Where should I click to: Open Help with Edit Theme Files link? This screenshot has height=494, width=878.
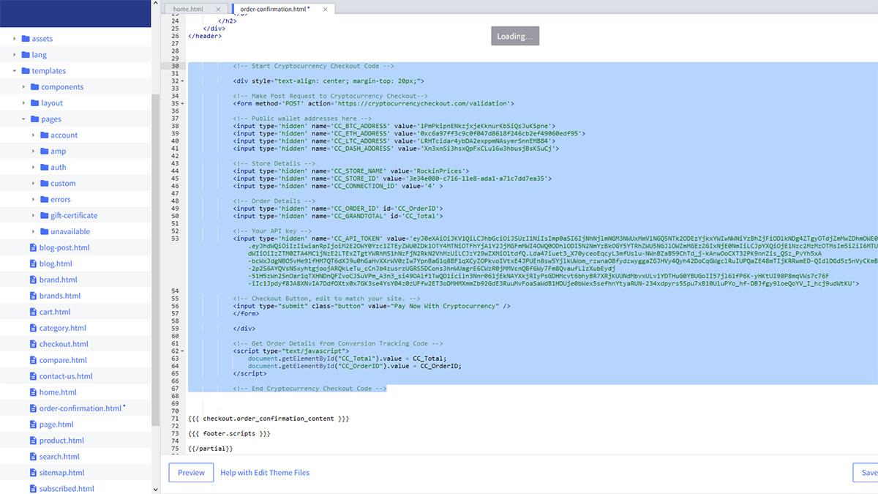coord(265,473)
